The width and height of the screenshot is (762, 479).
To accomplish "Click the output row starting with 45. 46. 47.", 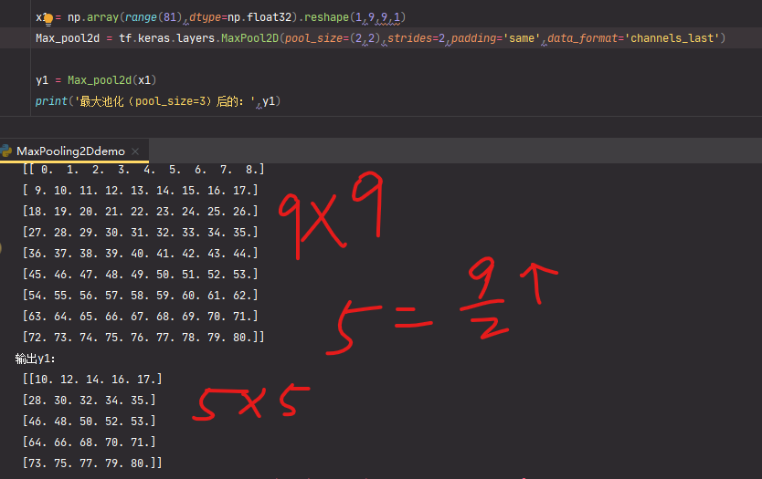I will click(140, 274).
